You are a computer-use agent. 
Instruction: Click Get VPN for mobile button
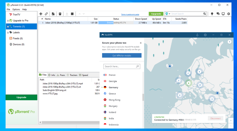pos(122,56)
